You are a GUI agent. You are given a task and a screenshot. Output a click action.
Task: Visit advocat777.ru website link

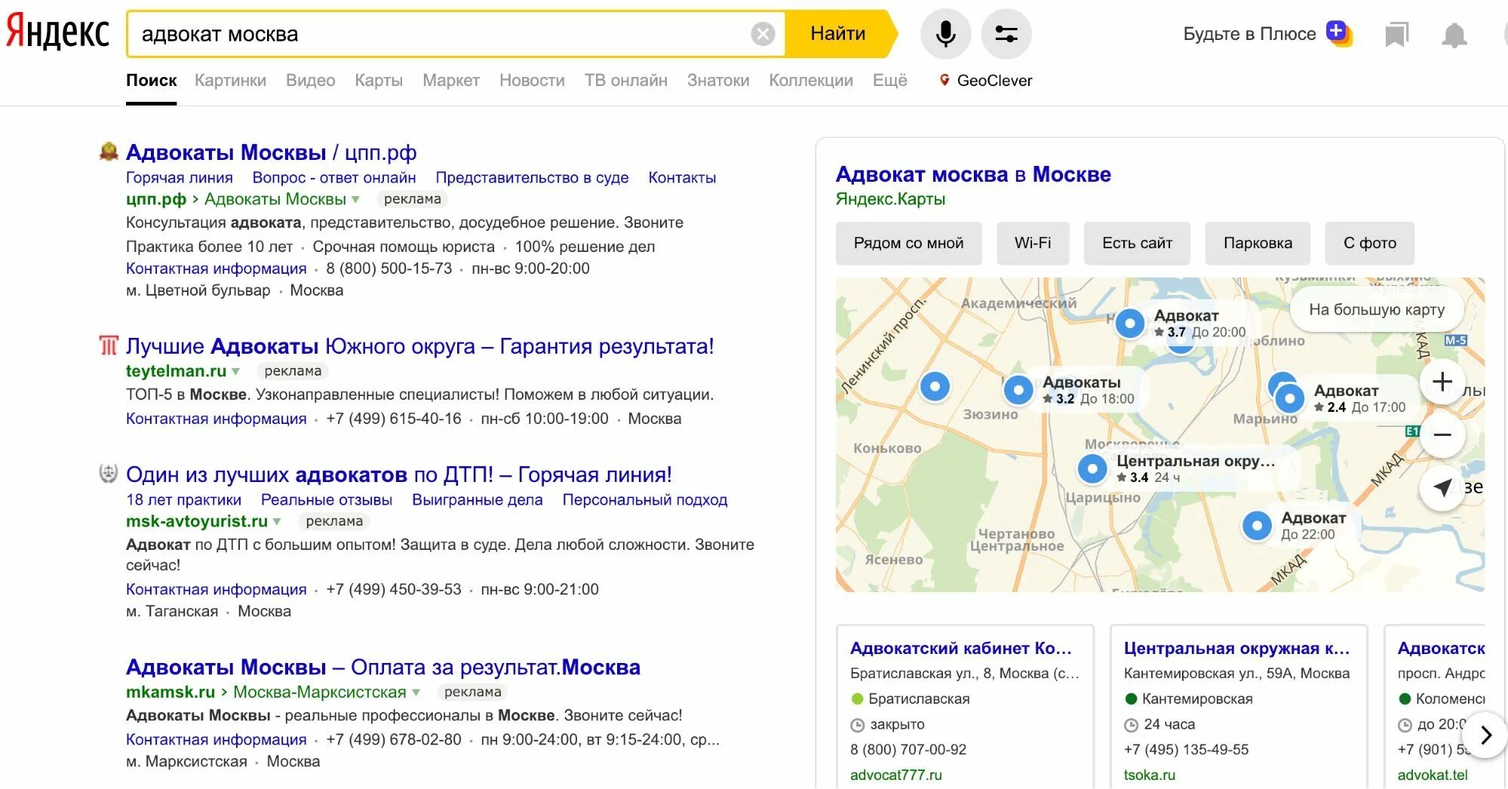pyautogui.click(x=896, y=775)
